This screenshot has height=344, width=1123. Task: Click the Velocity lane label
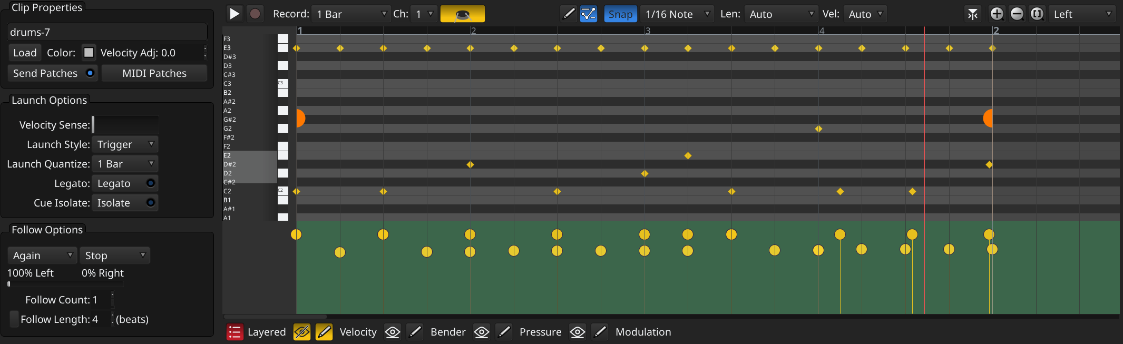(x=358, y=332)
